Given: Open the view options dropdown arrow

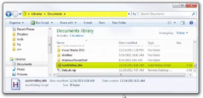Looking at the screenshot, I should [175, 23].
